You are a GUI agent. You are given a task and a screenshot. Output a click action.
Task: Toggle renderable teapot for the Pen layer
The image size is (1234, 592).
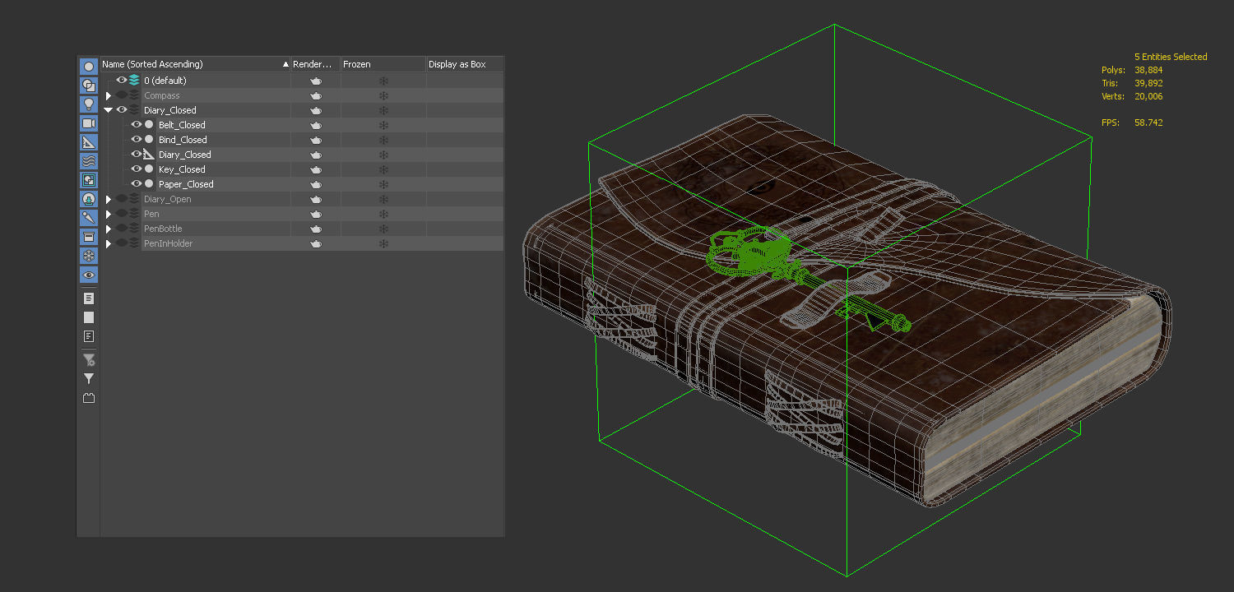tap(316, 214)
